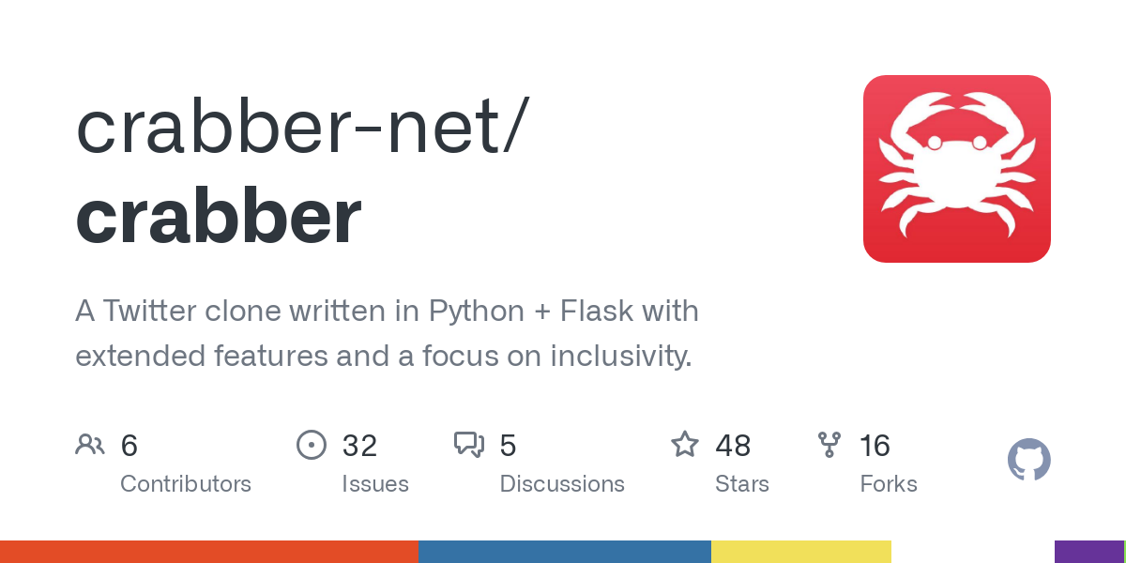Screen dimensions: 1126x563
Task: Click the issues circle icon
Action: (x=311, y=445)
